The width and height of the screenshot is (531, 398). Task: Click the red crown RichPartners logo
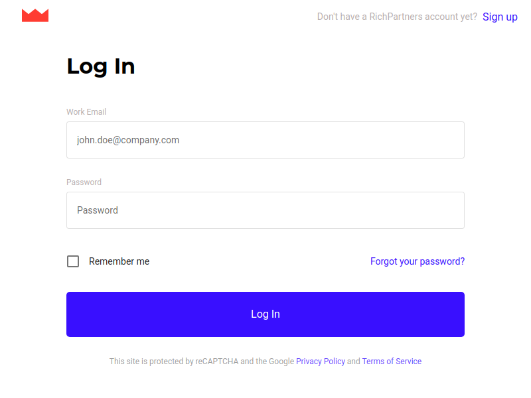[x=35, y=15]
